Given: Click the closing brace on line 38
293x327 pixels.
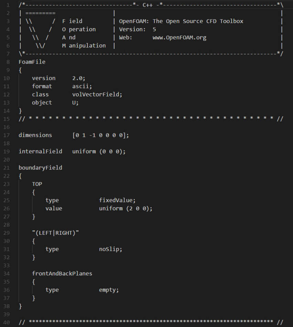Looking at the screenshot, I should click(20, 306).
